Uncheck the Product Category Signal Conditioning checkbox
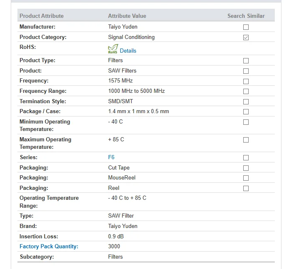 [x=246, y=38]
